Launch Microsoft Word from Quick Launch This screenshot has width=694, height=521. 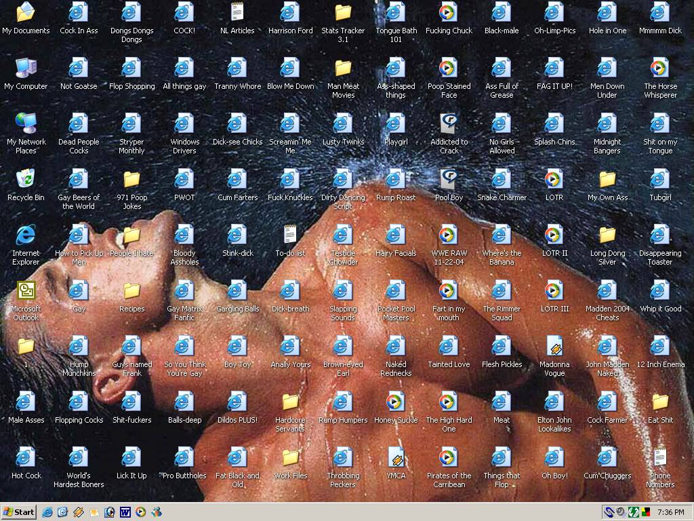point(125,513)
